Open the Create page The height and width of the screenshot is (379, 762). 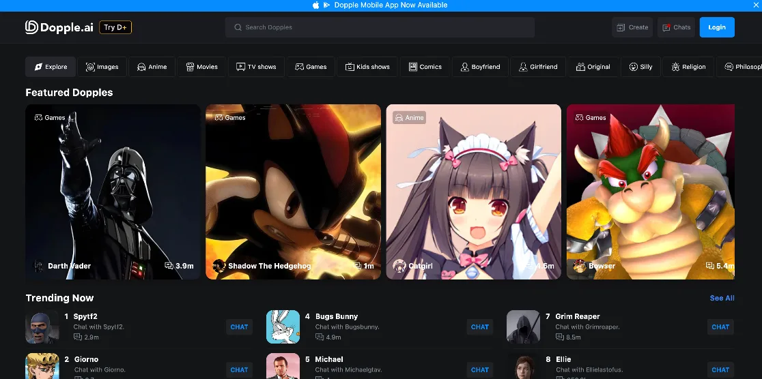click(632, 27)
